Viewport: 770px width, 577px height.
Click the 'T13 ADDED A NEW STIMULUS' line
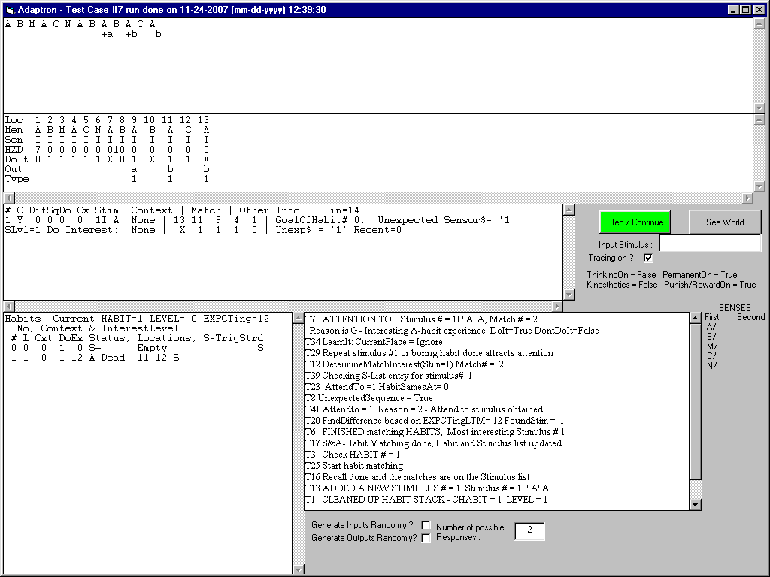[x=427, y=488]
